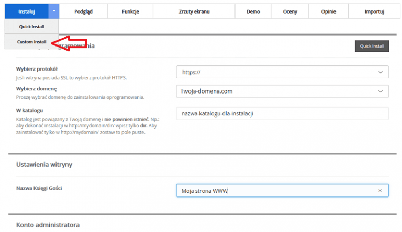Clear the Moja strona WWW field with the X icon
Image resolution: width=402 pixels, height=232 pixels.
[x=379, y=191]
